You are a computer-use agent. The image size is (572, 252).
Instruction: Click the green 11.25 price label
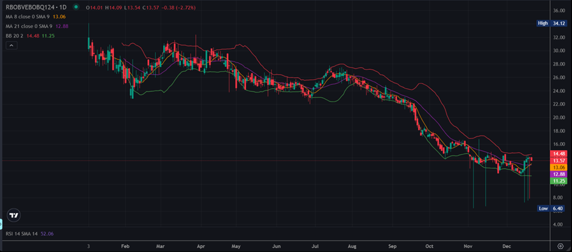pos(559,181)
